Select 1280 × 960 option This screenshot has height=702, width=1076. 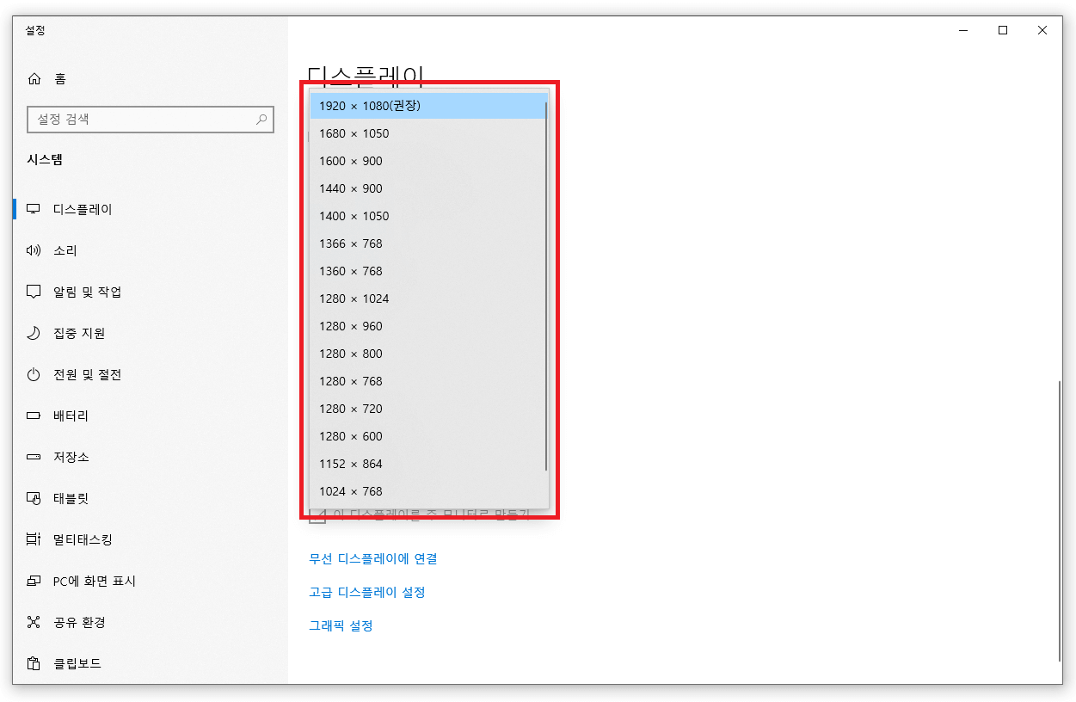428,326
